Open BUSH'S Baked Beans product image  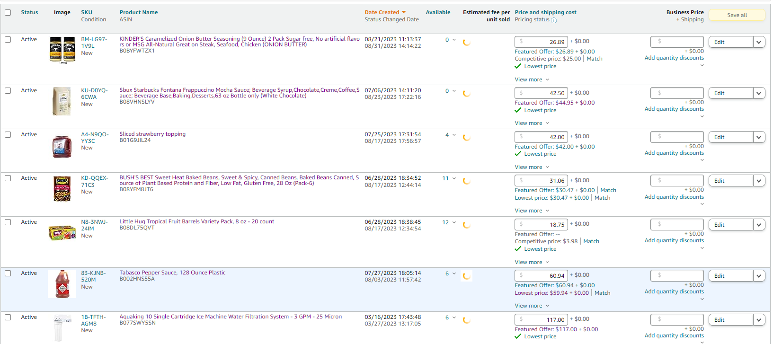[x=62, y=189]
